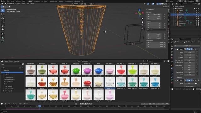Disable render for Sun in outliner
Image resolution: width=201 pixels, height=113 pixels.
pyautogui.click(x=198, y=25)
